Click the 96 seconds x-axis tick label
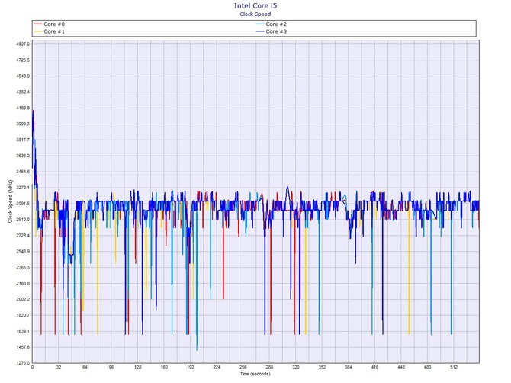This screenshot has height=383, width=511. (111, 367)
